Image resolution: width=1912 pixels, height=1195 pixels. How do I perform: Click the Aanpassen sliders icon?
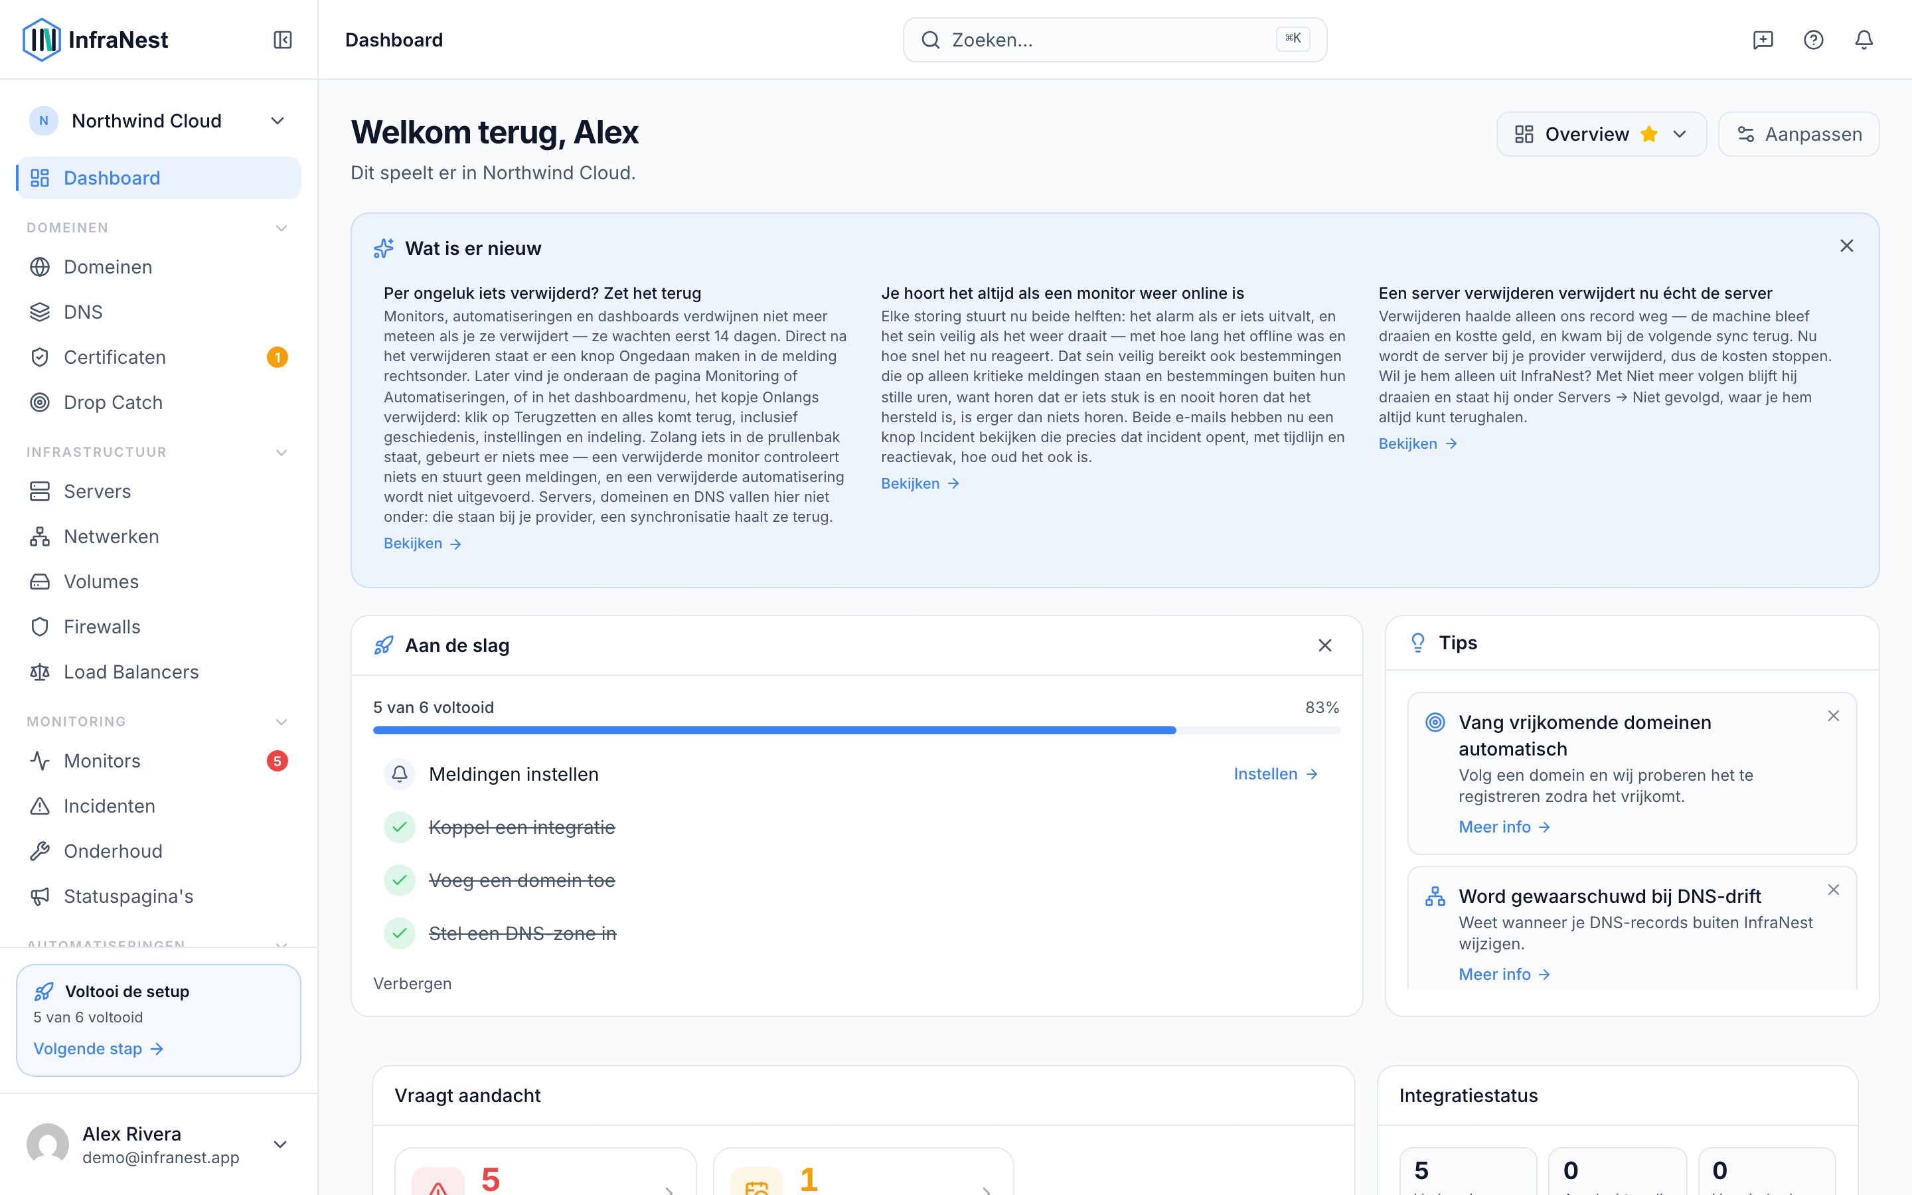(x=1746, y=134)
